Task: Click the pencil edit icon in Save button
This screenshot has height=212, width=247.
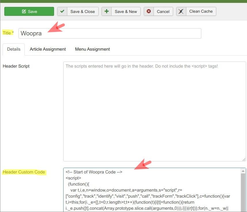Action: point(24,11)
